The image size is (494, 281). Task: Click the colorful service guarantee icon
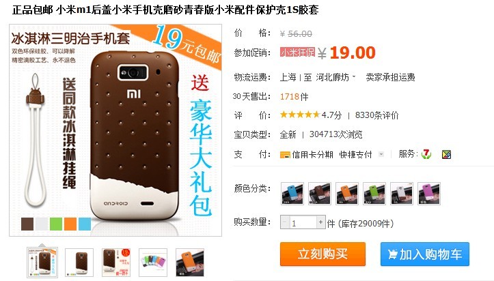coord(446,154)
